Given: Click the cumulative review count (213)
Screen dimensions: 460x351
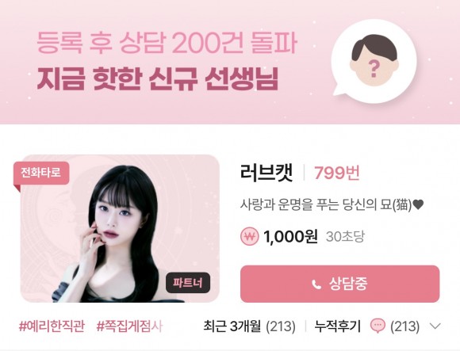Looking at the screenshot, I should pos(404,326).
